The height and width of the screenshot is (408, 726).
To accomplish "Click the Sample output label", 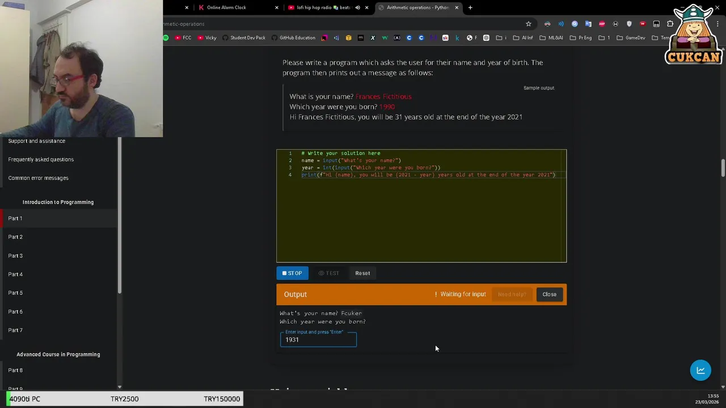I will pos(539,88).
